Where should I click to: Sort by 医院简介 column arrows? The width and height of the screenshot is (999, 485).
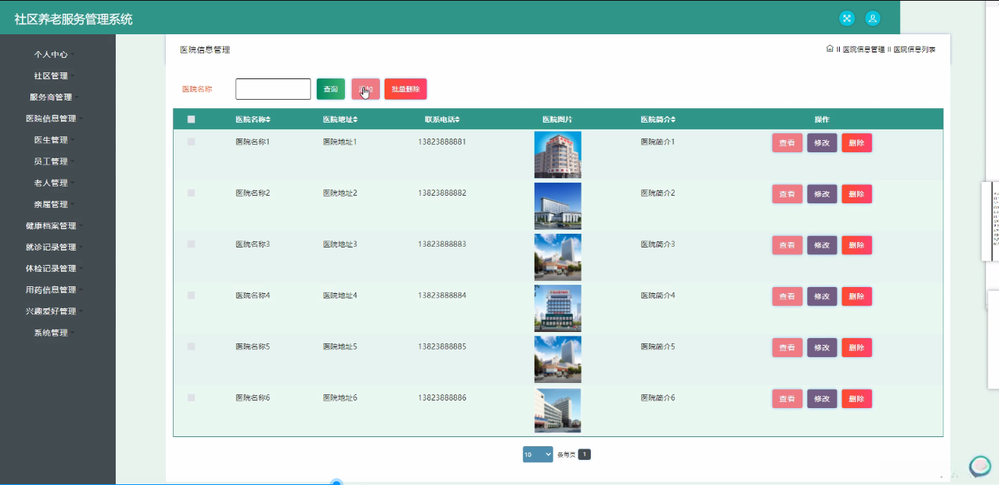point(672,120)
